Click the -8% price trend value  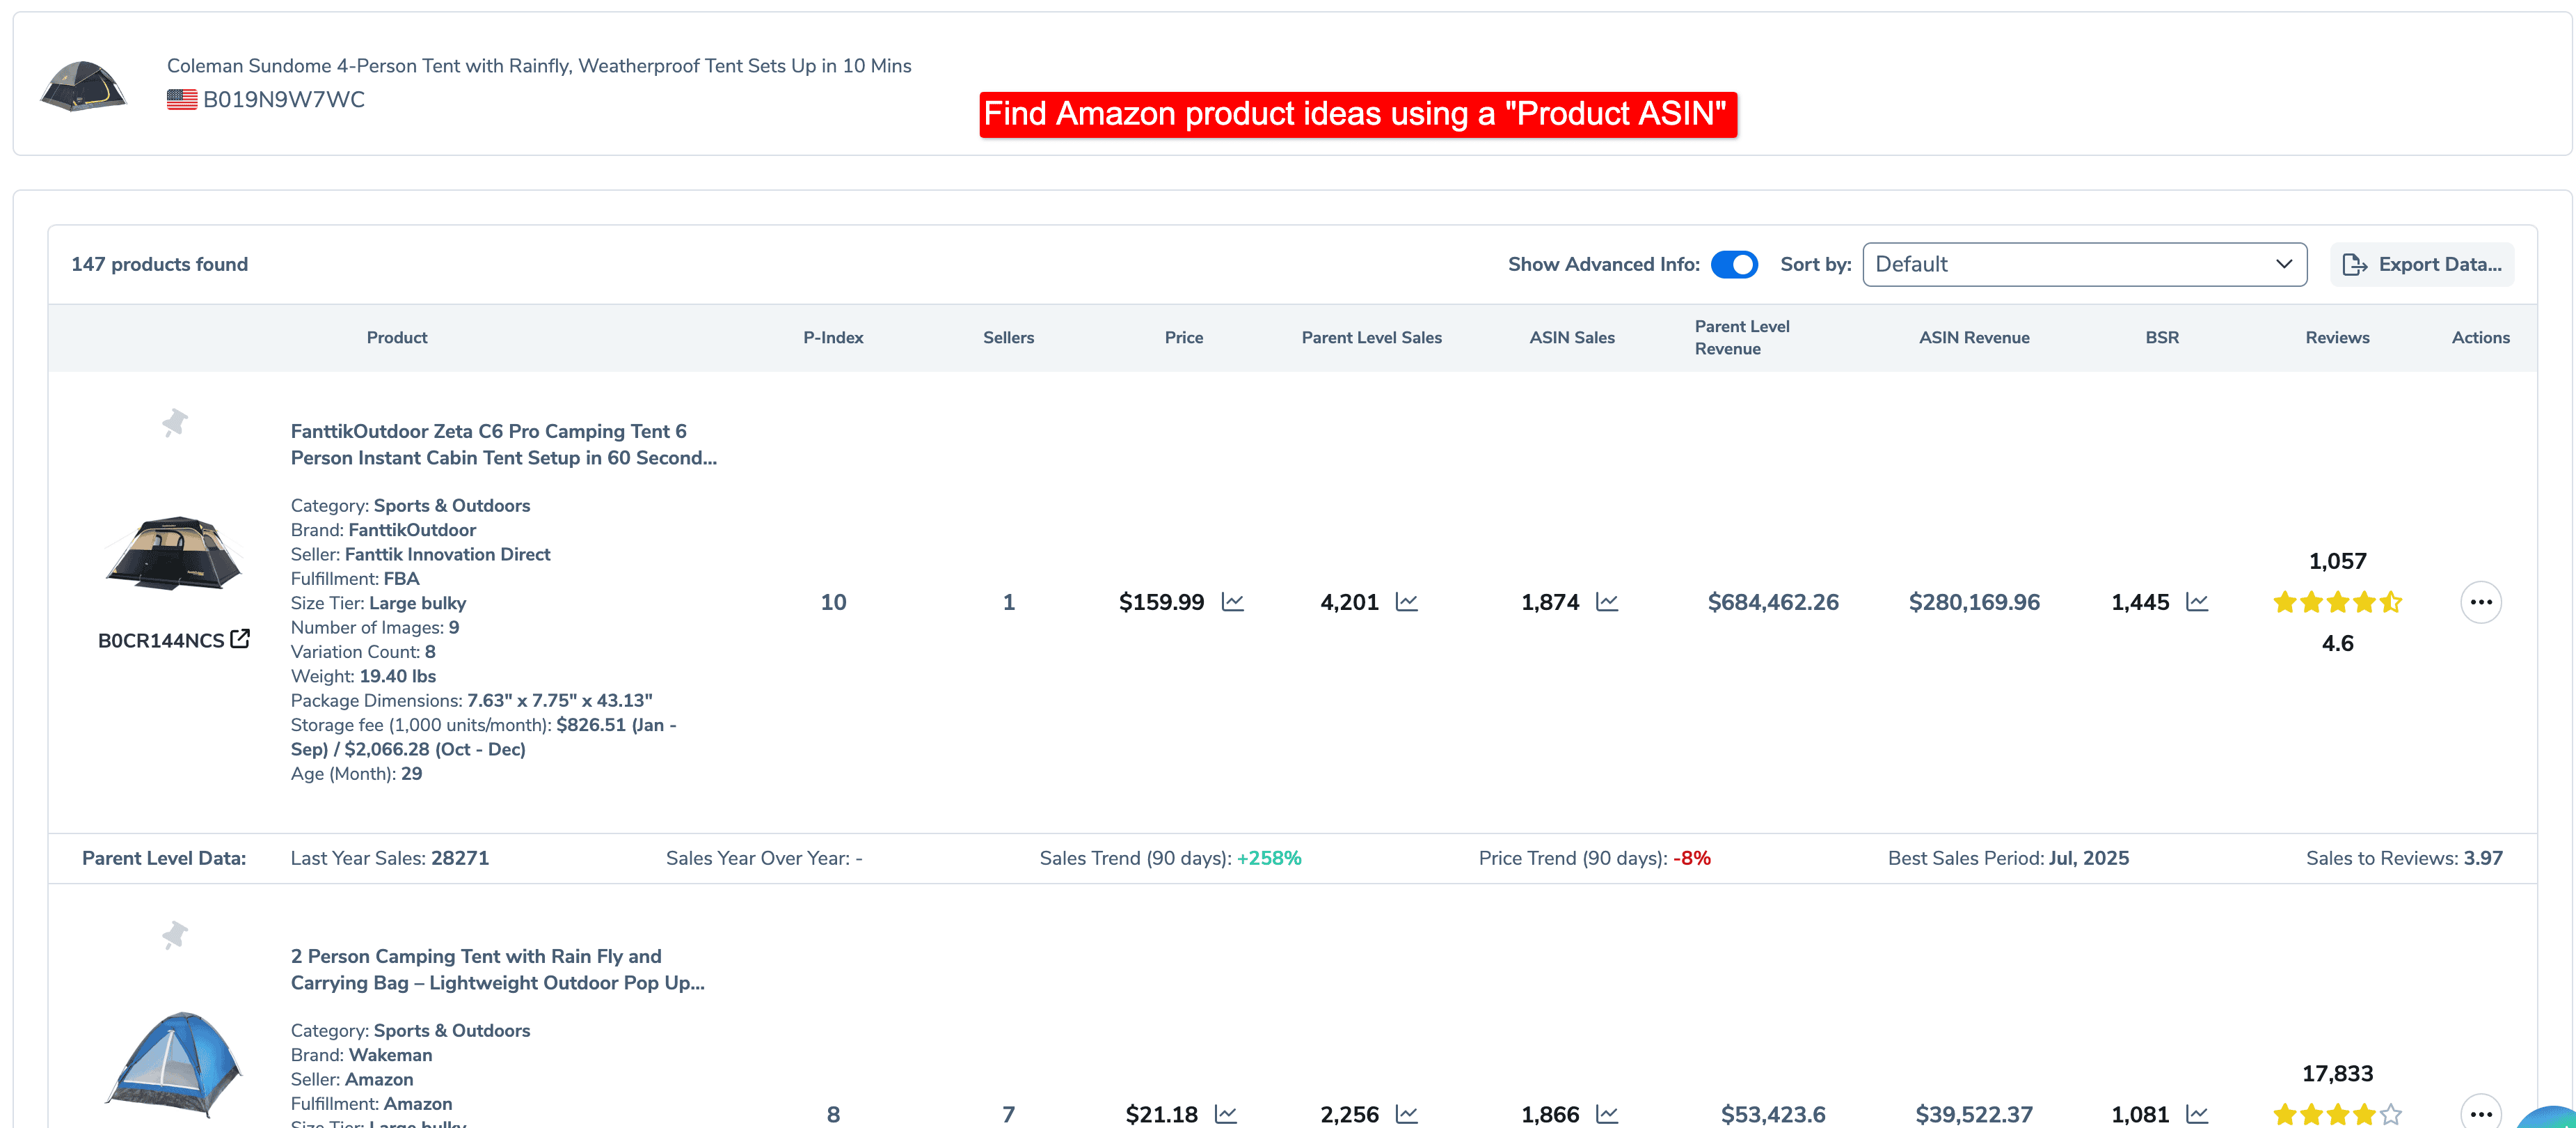pyautogui.click(x=1691, y=858)
